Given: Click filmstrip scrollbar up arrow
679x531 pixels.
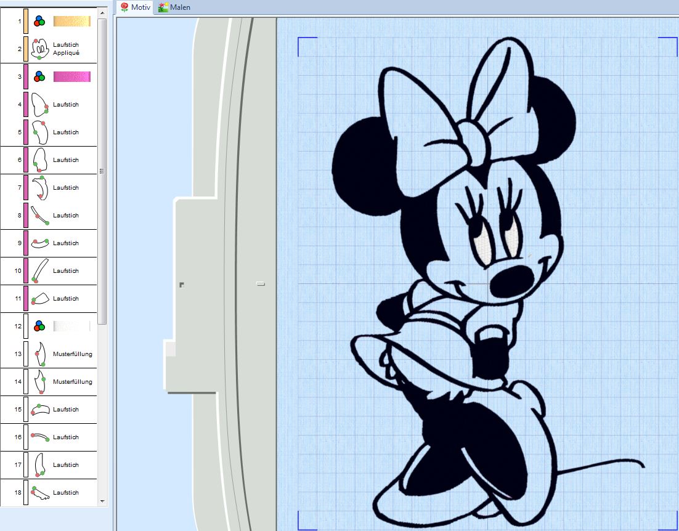Looking at the screenshot, I should click(102, 12).
